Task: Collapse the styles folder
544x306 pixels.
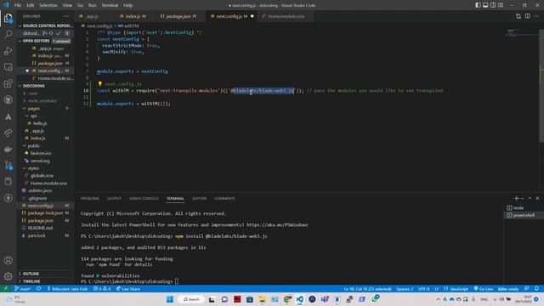Action: pyautogui.click(x=33, y=168)
